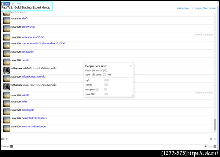The image size is (220, 157).
Task: Click inside the message input box
Action: [109, 139]
